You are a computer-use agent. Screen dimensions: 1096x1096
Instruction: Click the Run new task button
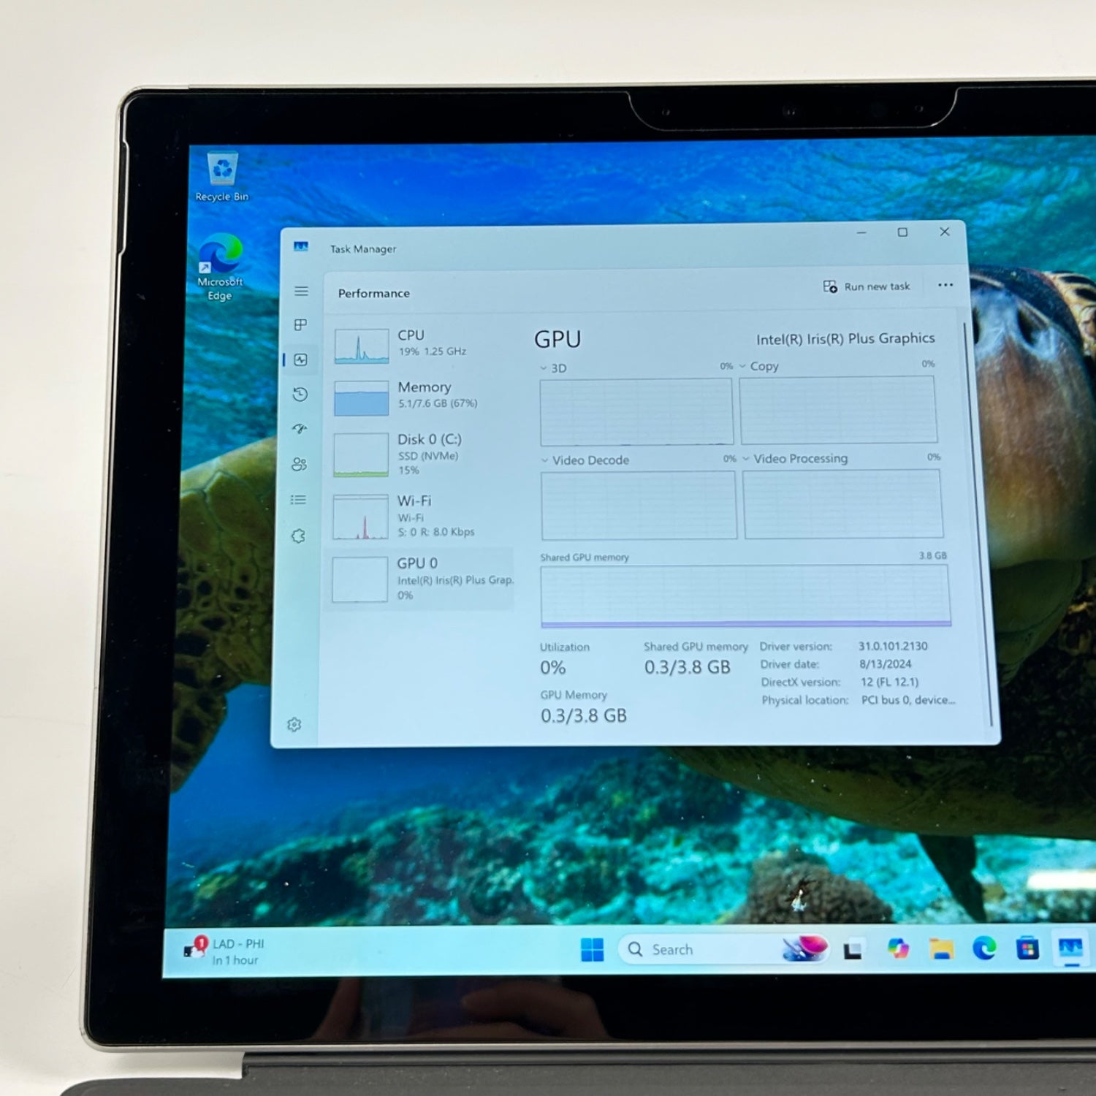(867, 286)
